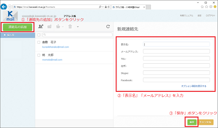Click the import/export contacts icon
Screen dimensions: 218x128
[58, 26]
